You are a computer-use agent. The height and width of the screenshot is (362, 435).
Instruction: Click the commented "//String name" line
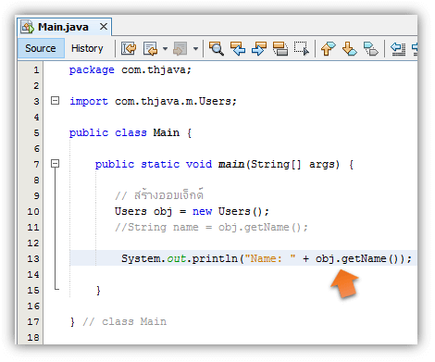click(x=211, y=228)
